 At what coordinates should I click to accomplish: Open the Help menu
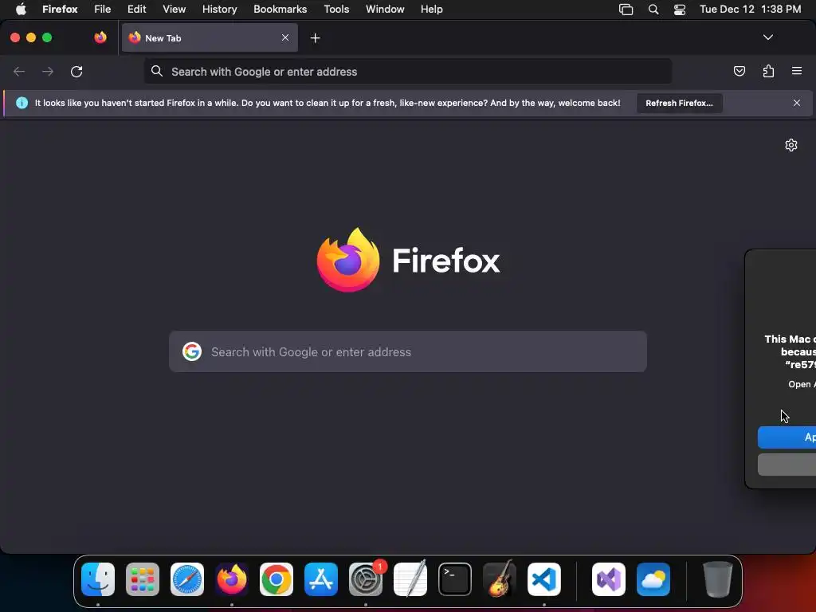tap(431, 9)
